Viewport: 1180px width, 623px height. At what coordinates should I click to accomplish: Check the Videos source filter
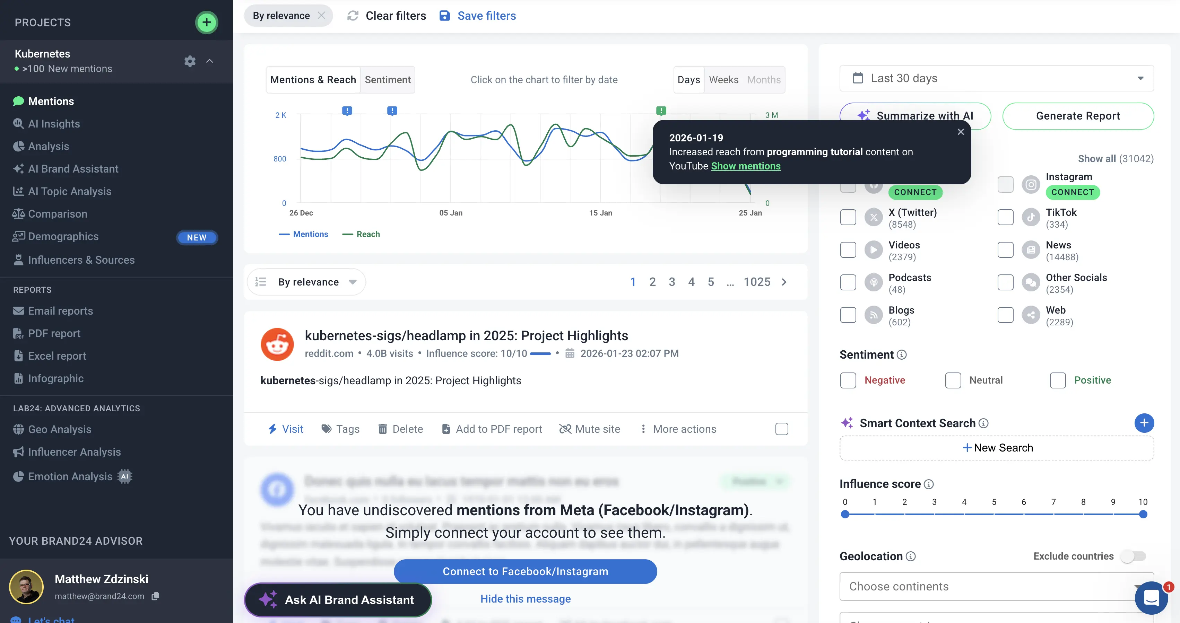(x=848, y=249)
